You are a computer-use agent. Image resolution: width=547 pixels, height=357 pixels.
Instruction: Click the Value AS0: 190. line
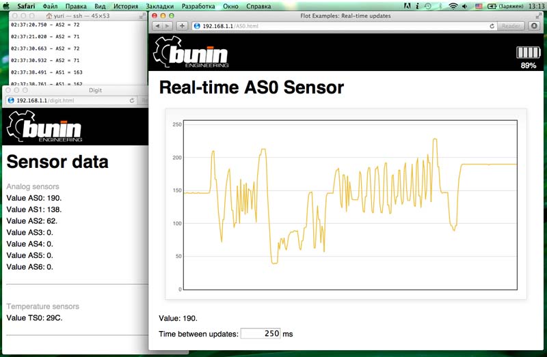point(34,198)
